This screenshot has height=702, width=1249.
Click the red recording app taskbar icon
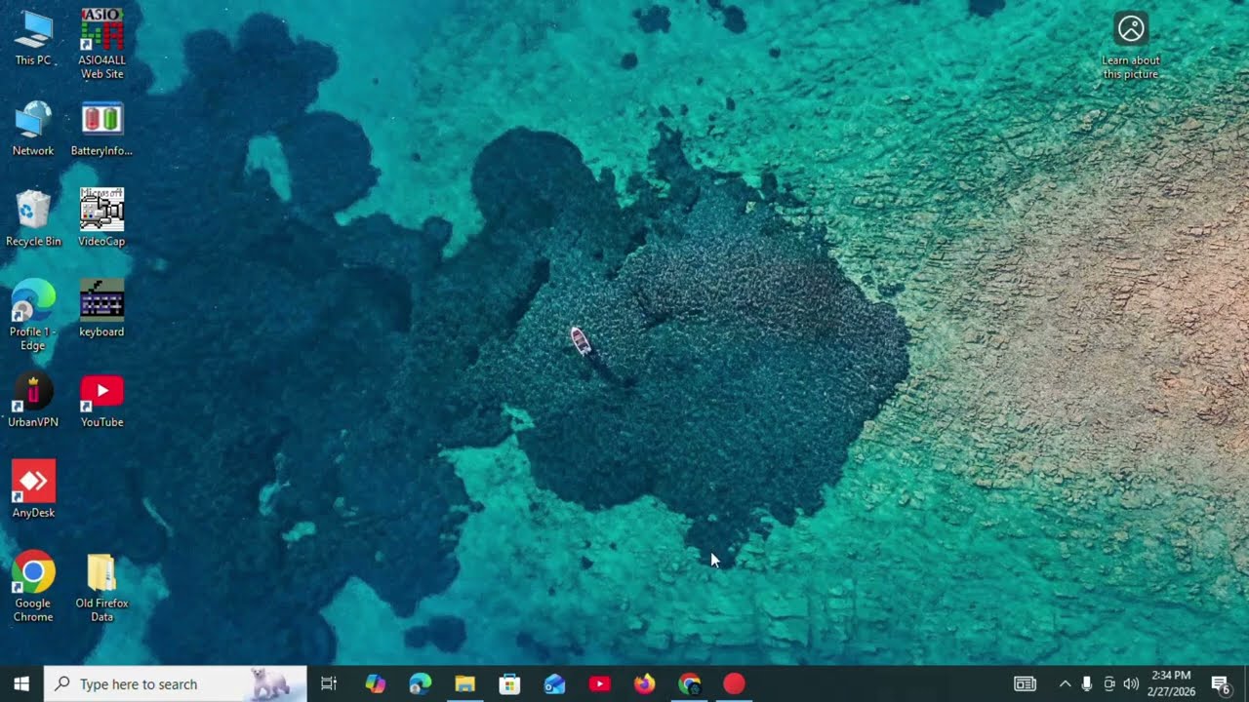pyautogui.click(x=735, y=683)
